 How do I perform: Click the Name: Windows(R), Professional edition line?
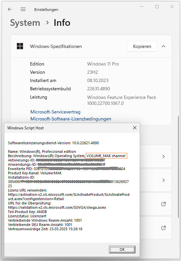42,152
